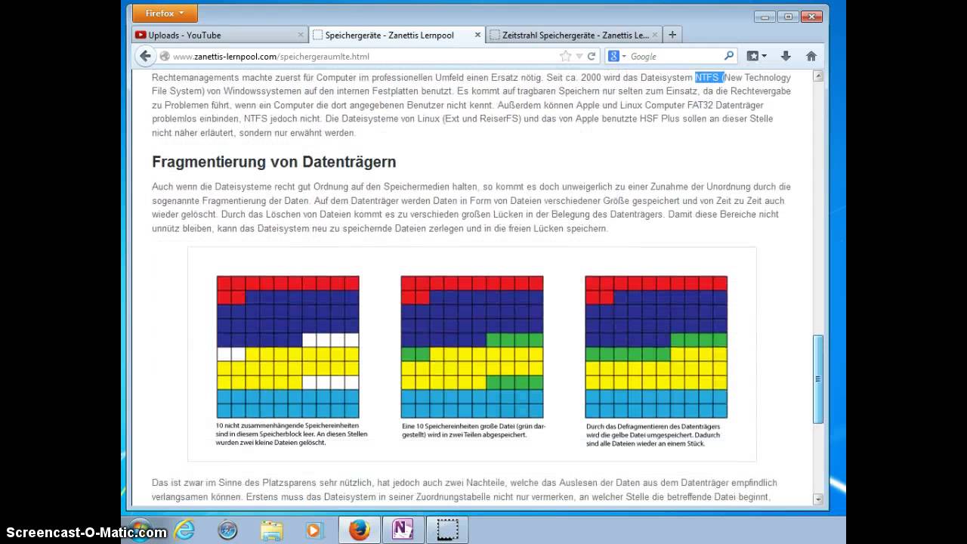The image size is (967, 544).
Task: Switch to OneNote in the taskbar
Action: click(403, 530)
